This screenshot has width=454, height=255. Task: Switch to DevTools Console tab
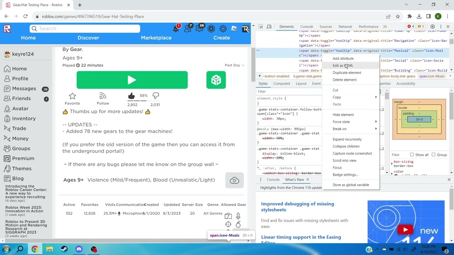coord(307,27)
